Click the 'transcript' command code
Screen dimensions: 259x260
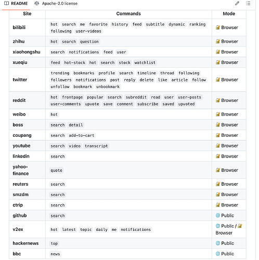point(96,146)
